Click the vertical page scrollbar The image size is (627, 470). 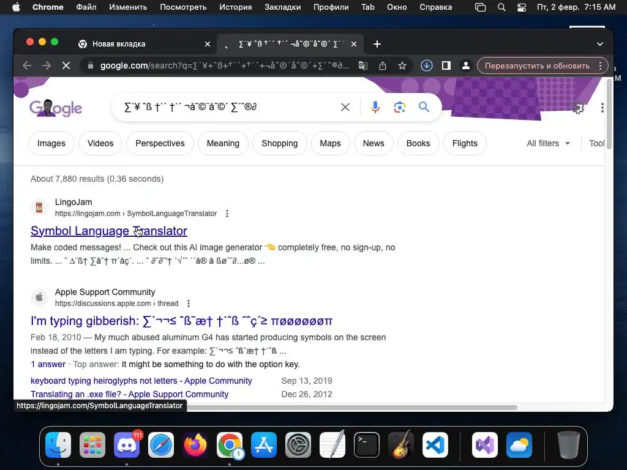609,114
